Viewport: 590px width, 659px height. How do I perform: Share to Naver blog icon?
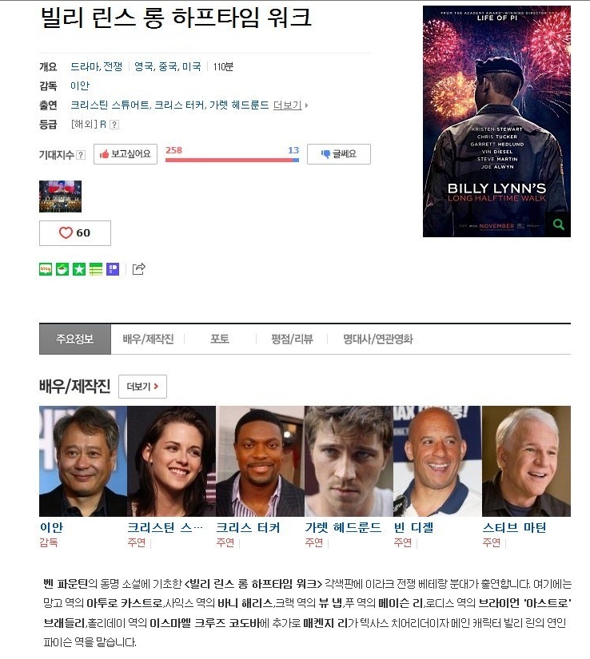(46, 269)
